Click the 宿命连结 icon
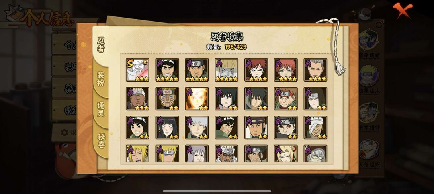 click(369, 44)
